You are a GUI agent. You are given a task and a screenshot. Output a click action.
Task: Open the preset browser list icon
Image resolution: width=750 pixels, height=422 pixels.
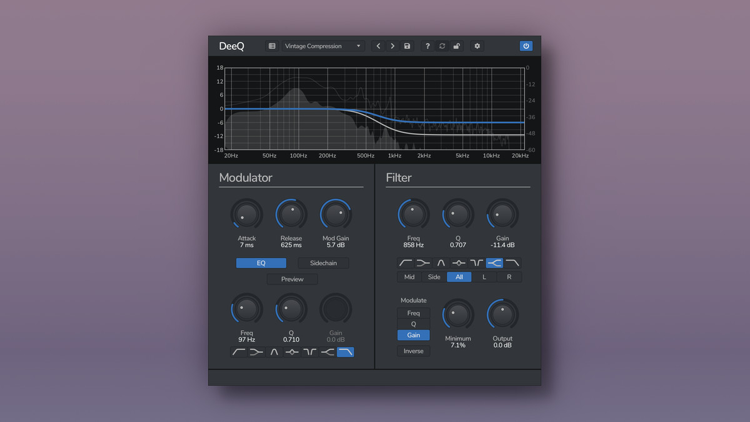[272, 46]
